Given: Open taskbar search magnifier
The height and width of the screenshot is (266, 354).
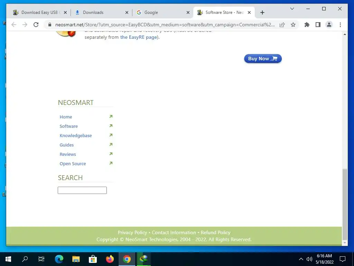Looking at the screenshot, I should tap(25, 259).
